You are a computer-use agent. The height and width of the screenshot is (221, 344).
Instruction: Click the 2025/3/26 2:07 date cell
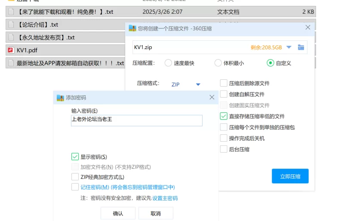tap(163, 12)
